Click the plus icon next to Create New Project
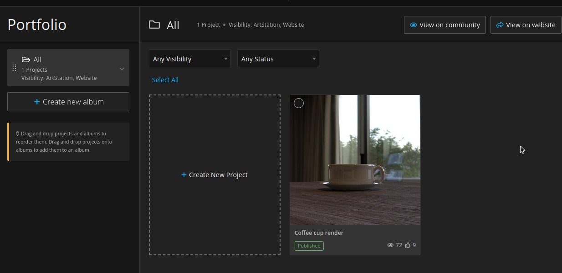562x273 pixels. (x=184, y=175)
